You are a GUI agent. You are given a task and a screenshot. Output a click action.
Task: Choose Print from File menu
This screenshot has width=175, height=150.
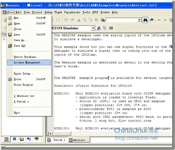29,79
